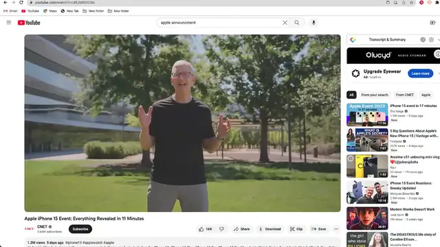Select the All filter chip

[x=351, y=95]
